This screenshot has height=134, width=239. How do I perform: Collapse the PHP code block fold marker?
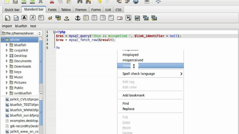(54, 32)
